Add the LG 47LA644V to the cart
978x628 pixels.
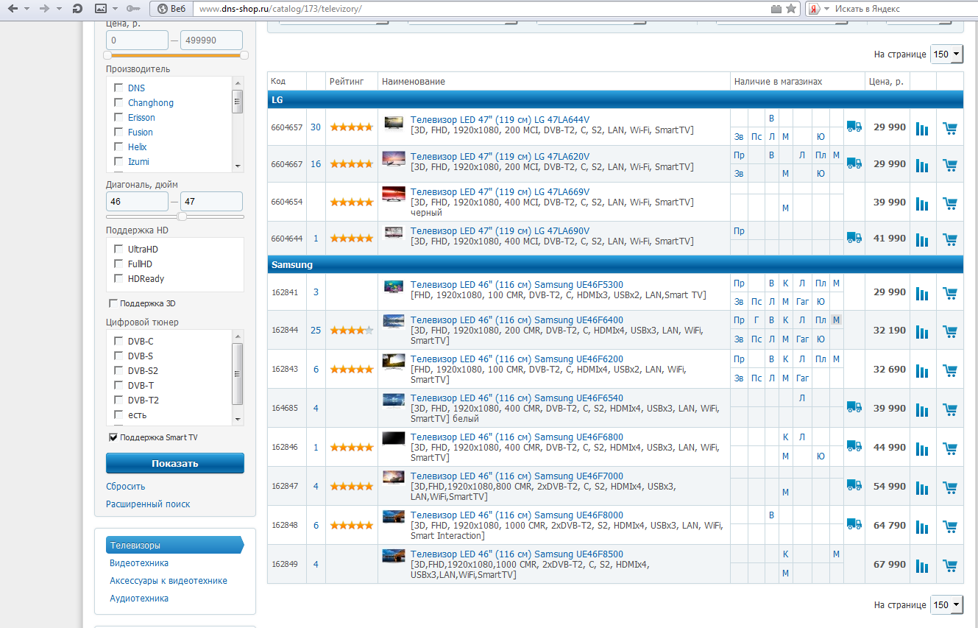point(950,128)
